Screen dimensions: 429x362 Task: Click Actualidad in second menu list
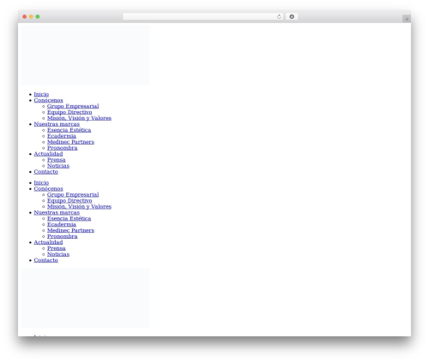point(48,242)
